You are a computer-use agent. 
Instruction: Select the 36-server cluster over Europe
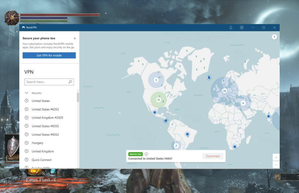(x=225, y=91)
